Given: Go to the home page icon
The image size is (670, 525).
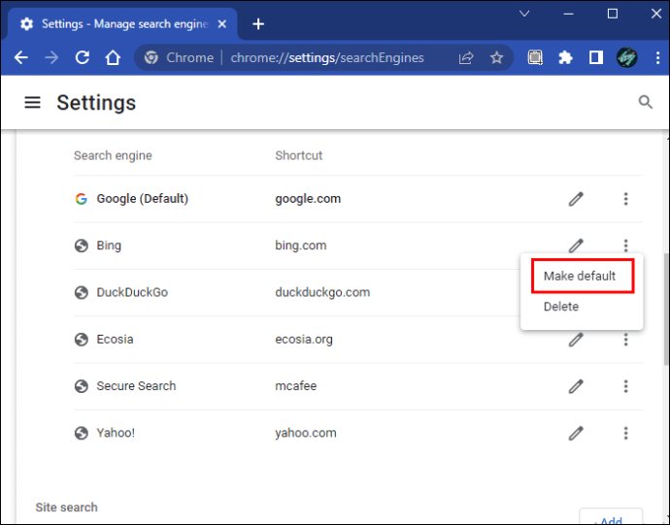Looking at the screenshot, I should pos(113,57).
